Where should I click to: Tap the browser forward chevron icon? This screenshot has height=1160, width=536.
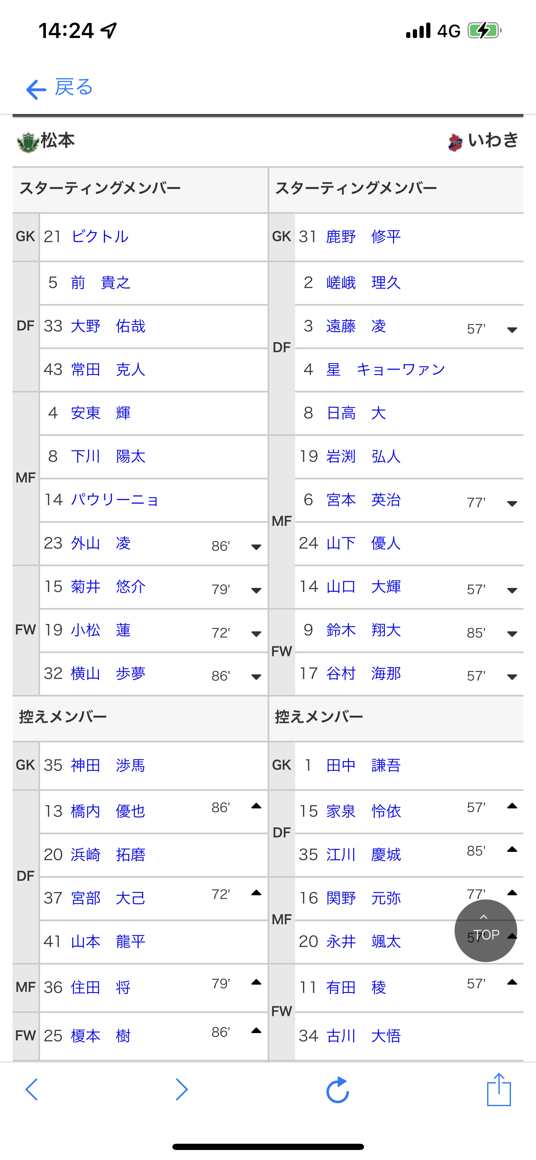pyautogui.click(x=181, y=1090)
